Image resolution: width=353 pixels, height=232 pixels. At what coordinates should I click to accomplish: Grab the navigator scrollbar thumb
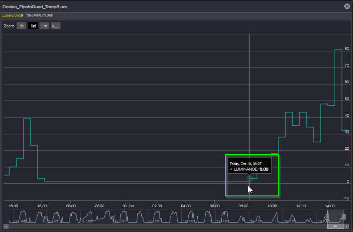click(336, 226)
